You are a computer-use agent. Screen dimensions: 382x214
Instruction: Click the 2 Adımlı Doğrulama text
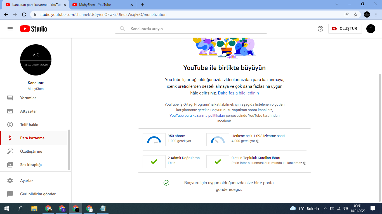click(184, 158)
